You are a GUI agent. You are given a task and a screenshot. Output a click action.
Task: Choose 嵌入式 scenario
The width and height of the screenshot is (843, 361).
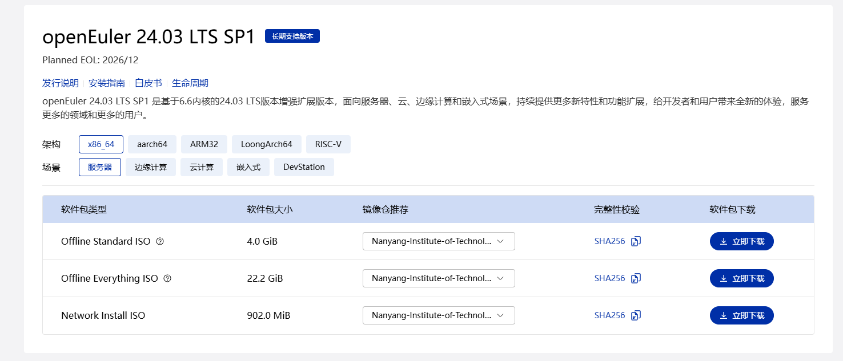coord(248,167)
